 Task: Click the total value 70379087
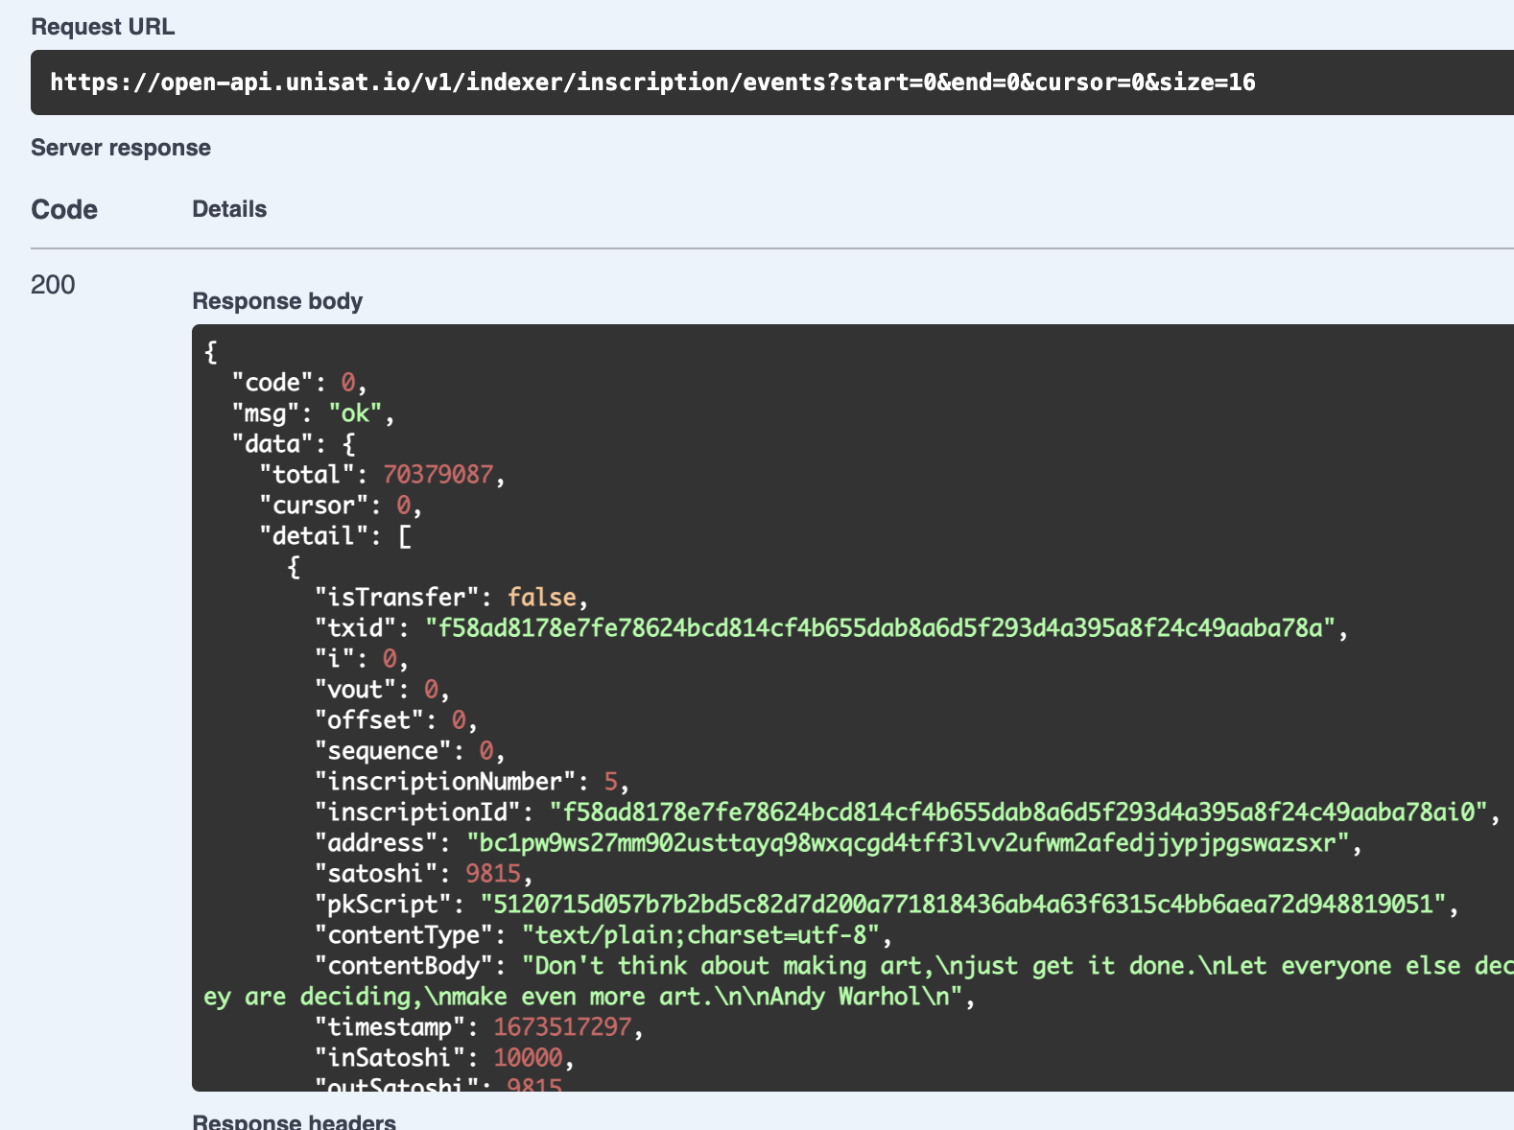[438, 475]
